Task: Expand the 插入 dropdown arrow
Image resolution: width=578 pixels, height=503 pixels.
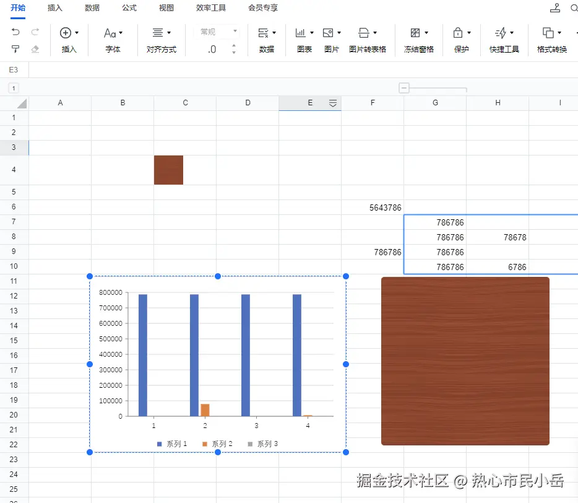Action: [77, 33]
